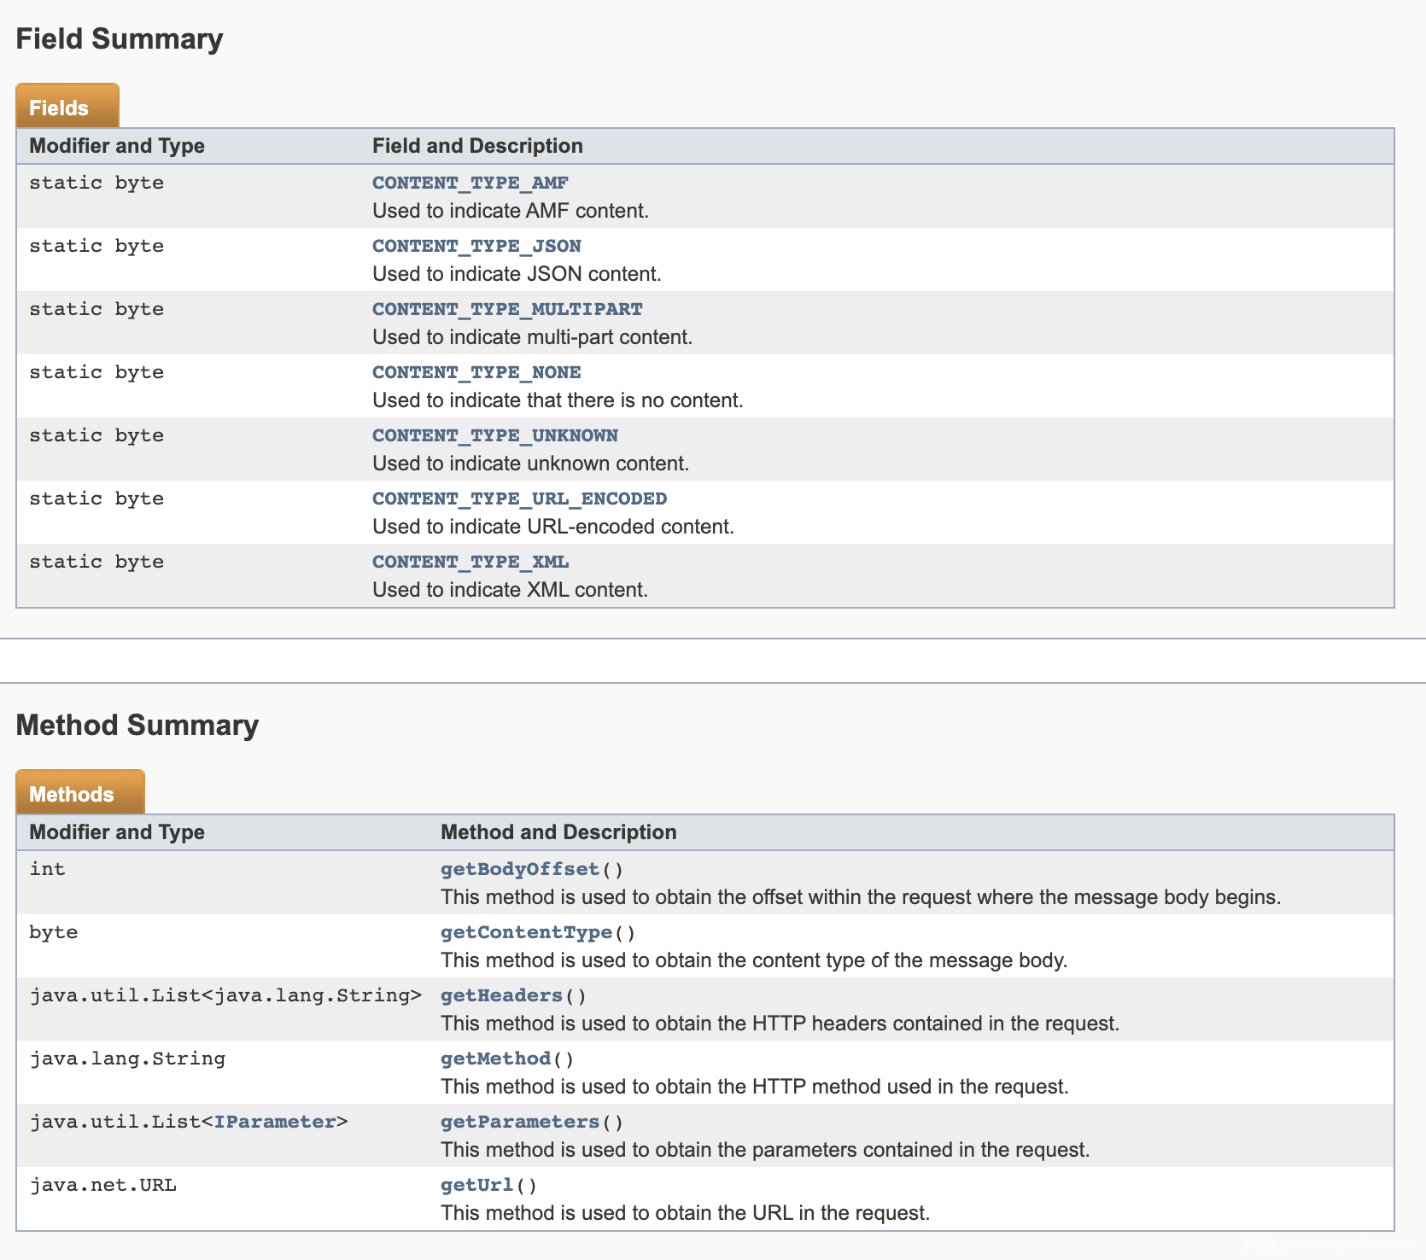Open the IParameter type link
The height and width of the screenshot is (1260, 1426).
274,1122
